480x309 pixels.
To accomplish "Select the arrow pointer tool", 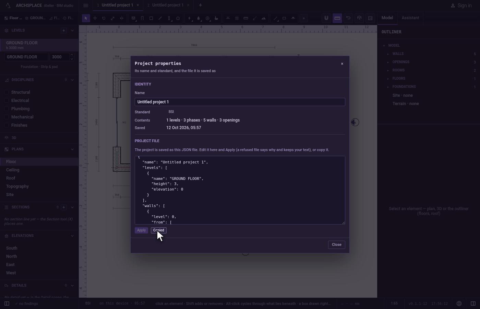I will (86, 18).
